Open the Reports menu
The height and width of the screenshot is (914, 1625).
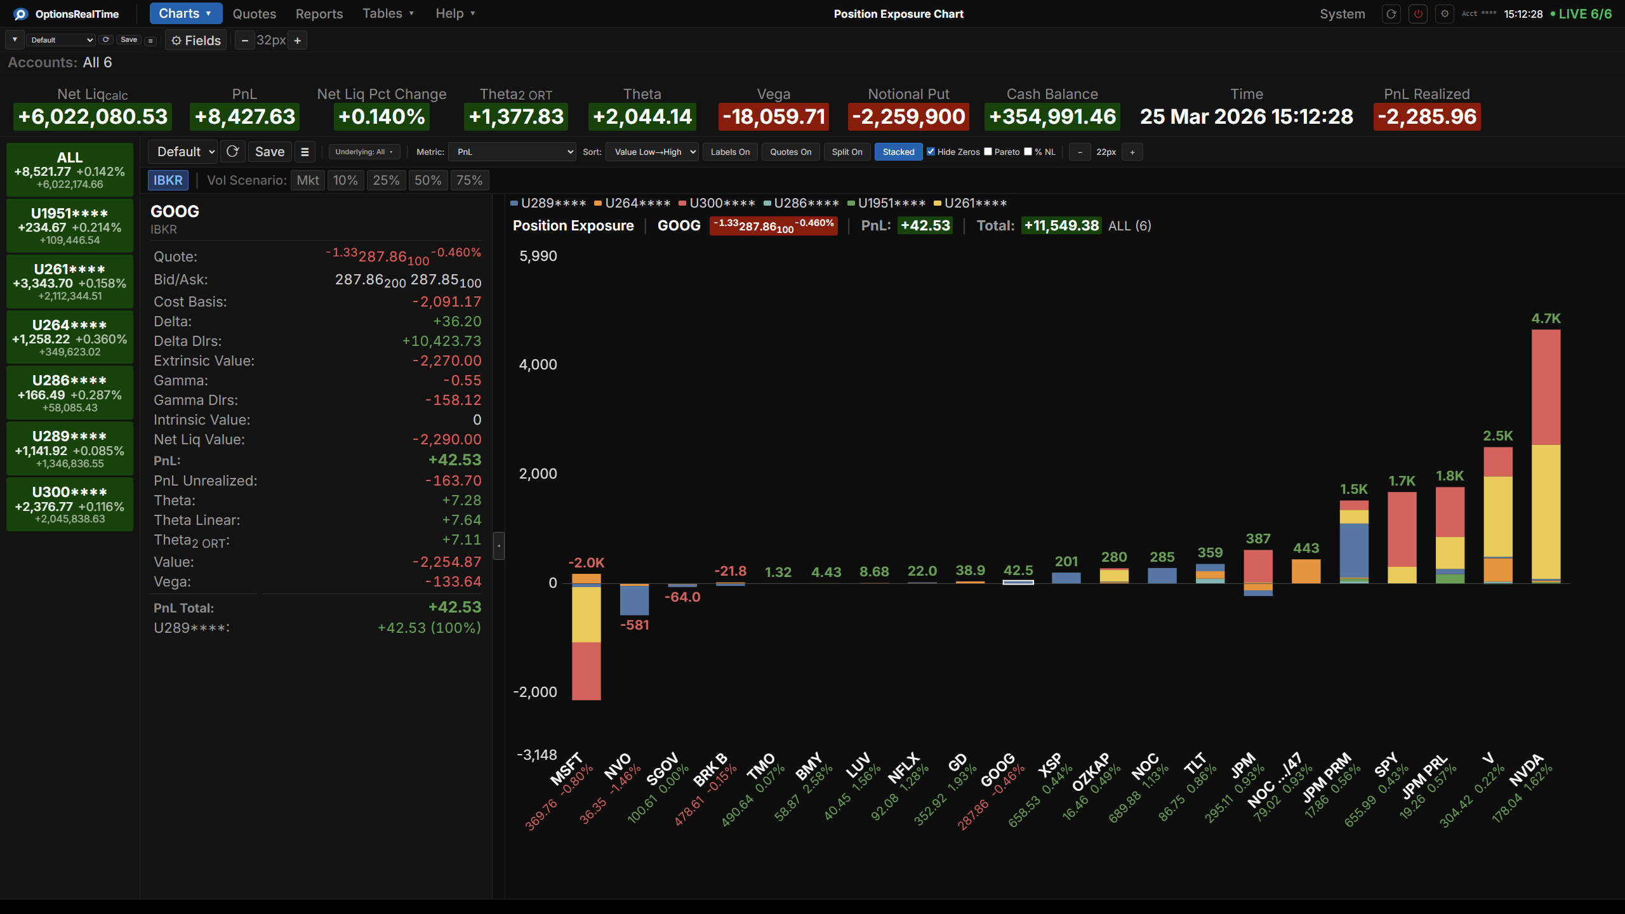(x=319, y=14)
